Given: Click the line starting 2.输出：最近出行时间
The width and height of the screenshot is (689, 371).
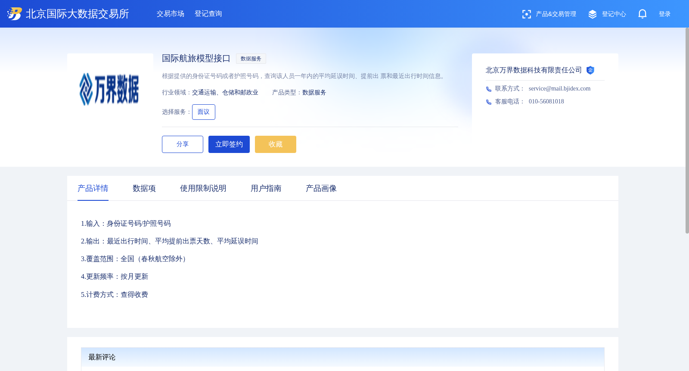Looking at the screenshot, I should [x=170, y=241].
